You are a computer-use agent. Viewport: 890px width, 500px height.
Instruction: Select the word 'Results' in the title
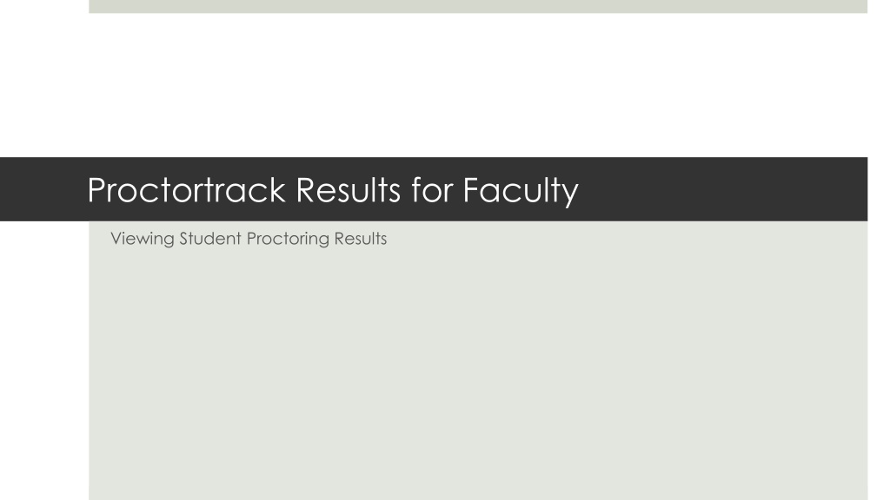tap(349, 189)
